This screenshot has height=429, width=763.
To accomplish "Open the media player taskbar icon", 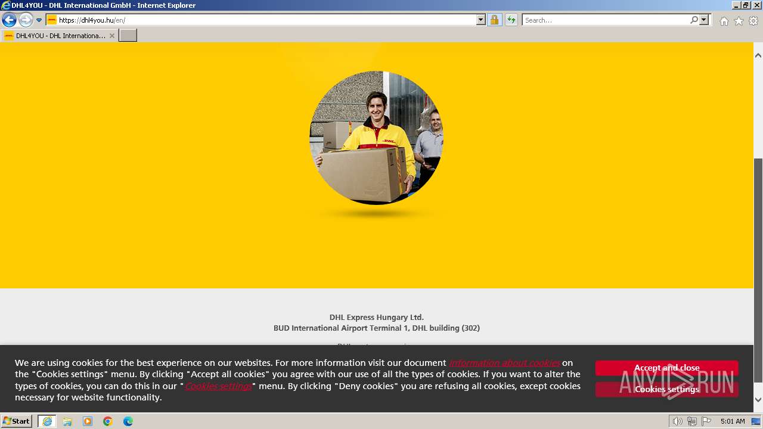I will coord(88,421).
